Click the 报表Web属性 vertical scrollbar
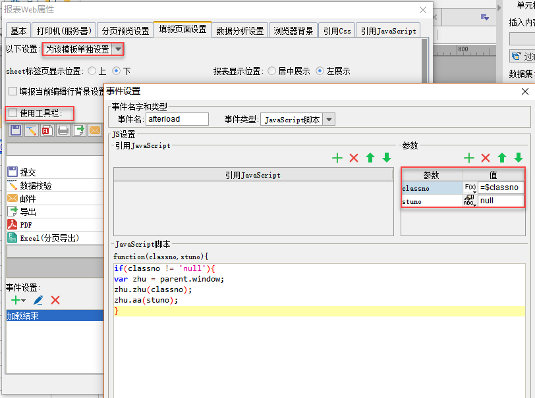This screenshot has width=535, height=398. (x=424, y=61)
